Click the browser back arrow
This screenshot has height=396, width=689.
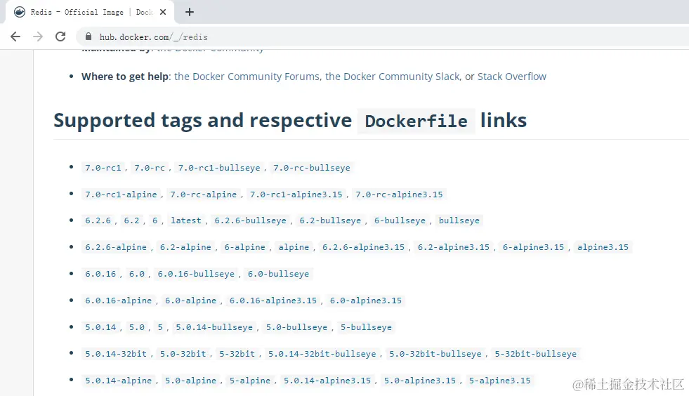(x=15, y=37)
